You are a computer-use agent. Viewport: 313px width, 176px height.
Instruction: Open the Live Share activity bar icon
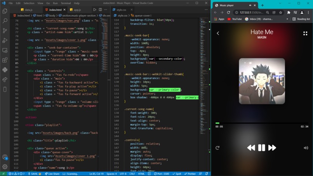click(x=5, y=80)
